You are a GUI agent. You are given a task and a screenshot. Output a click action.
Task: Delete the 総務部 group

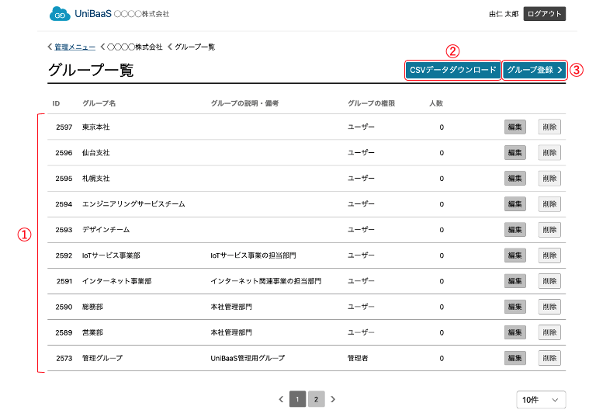coord(549,307)
